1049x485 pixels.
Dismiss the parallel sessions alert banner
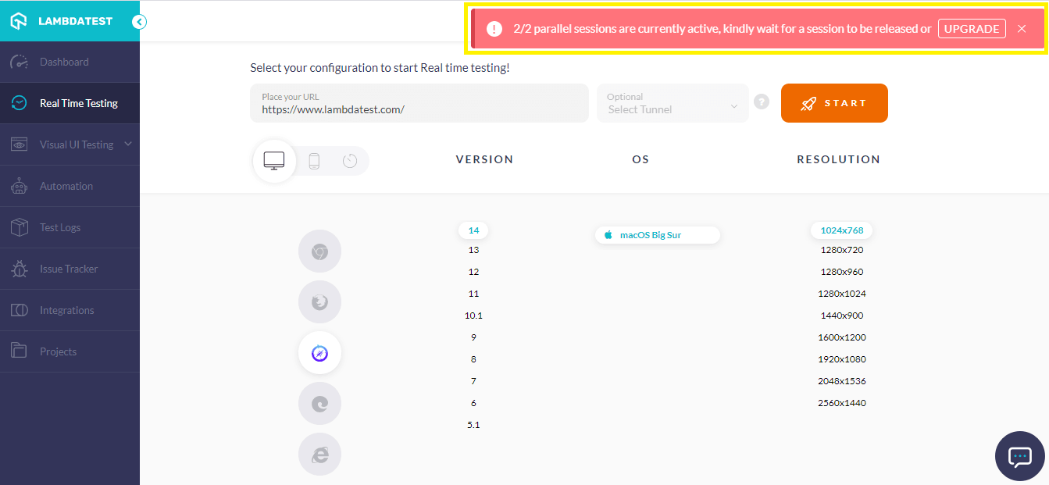click(1022, 29)
